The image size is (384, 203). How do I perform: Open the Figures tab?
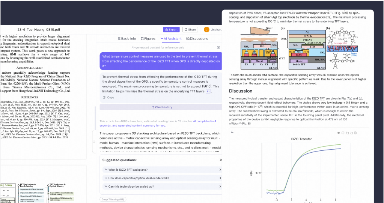point(148,38)
